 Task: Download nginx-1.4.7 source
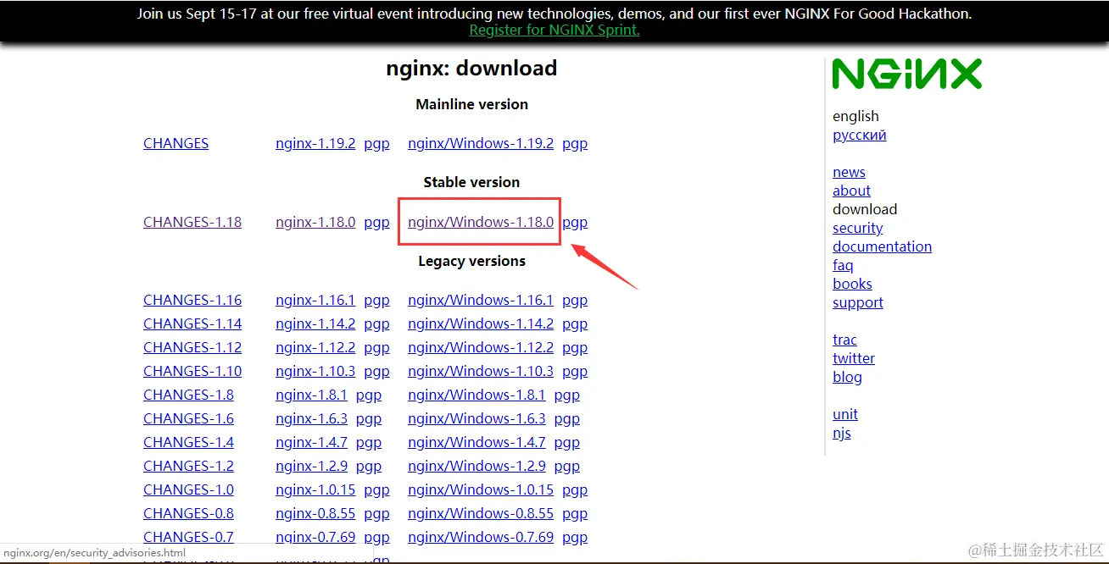311,442
